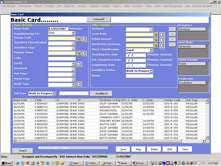Click the Print button
Viewport: 221px width, 166px height.
pyautogui.click(x=169, y=149)
